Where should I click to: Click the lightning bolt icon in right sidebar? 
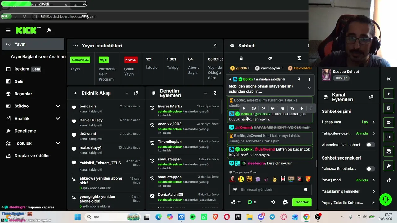(x=389, y=94)
